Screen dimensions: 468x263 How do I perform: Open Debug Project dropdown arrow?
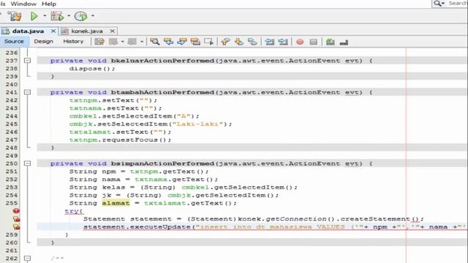[69, 16]
